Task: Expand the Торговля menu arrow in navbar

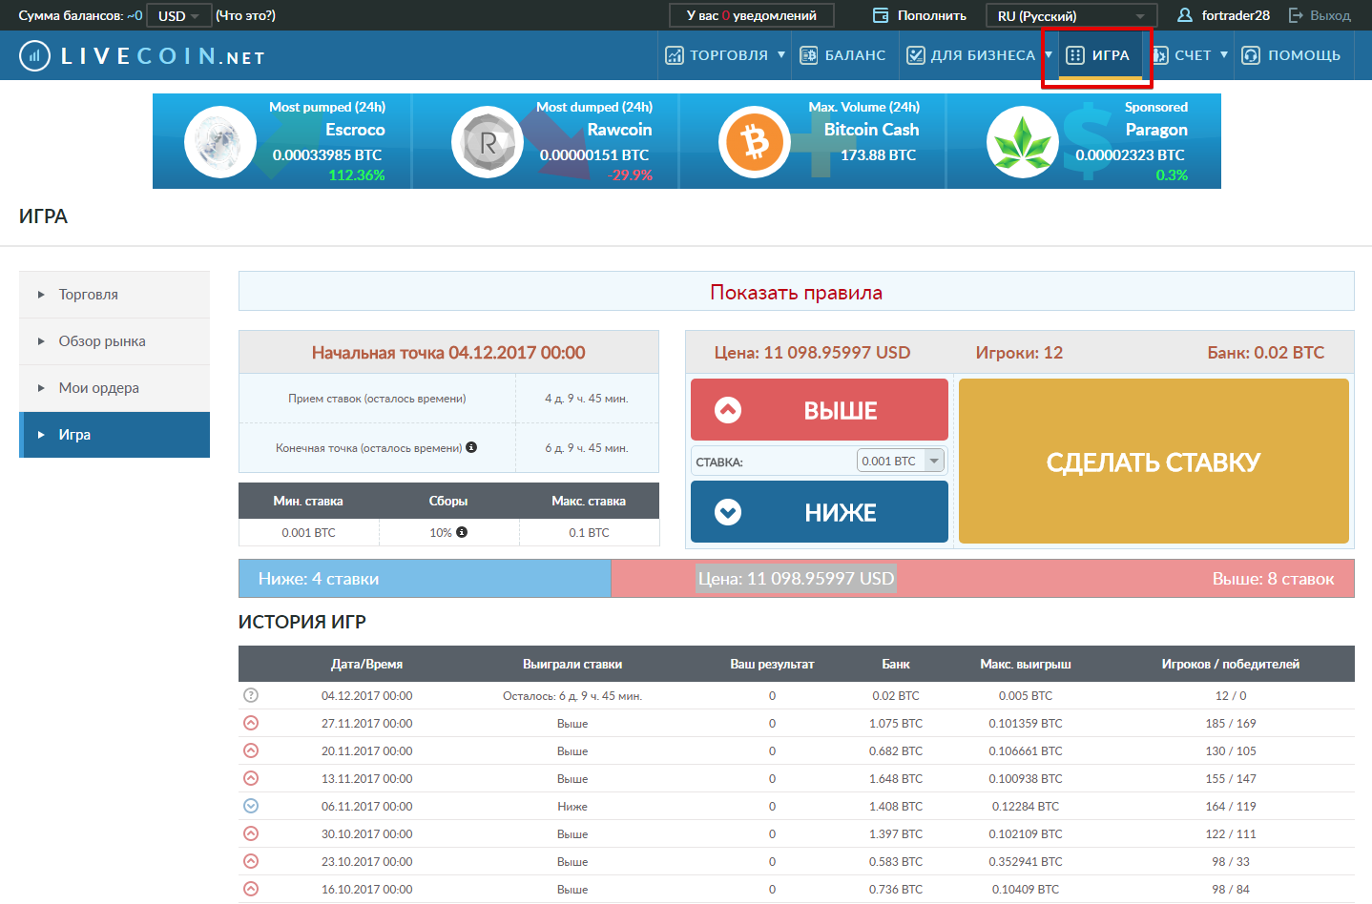Action: pos(781,54)
